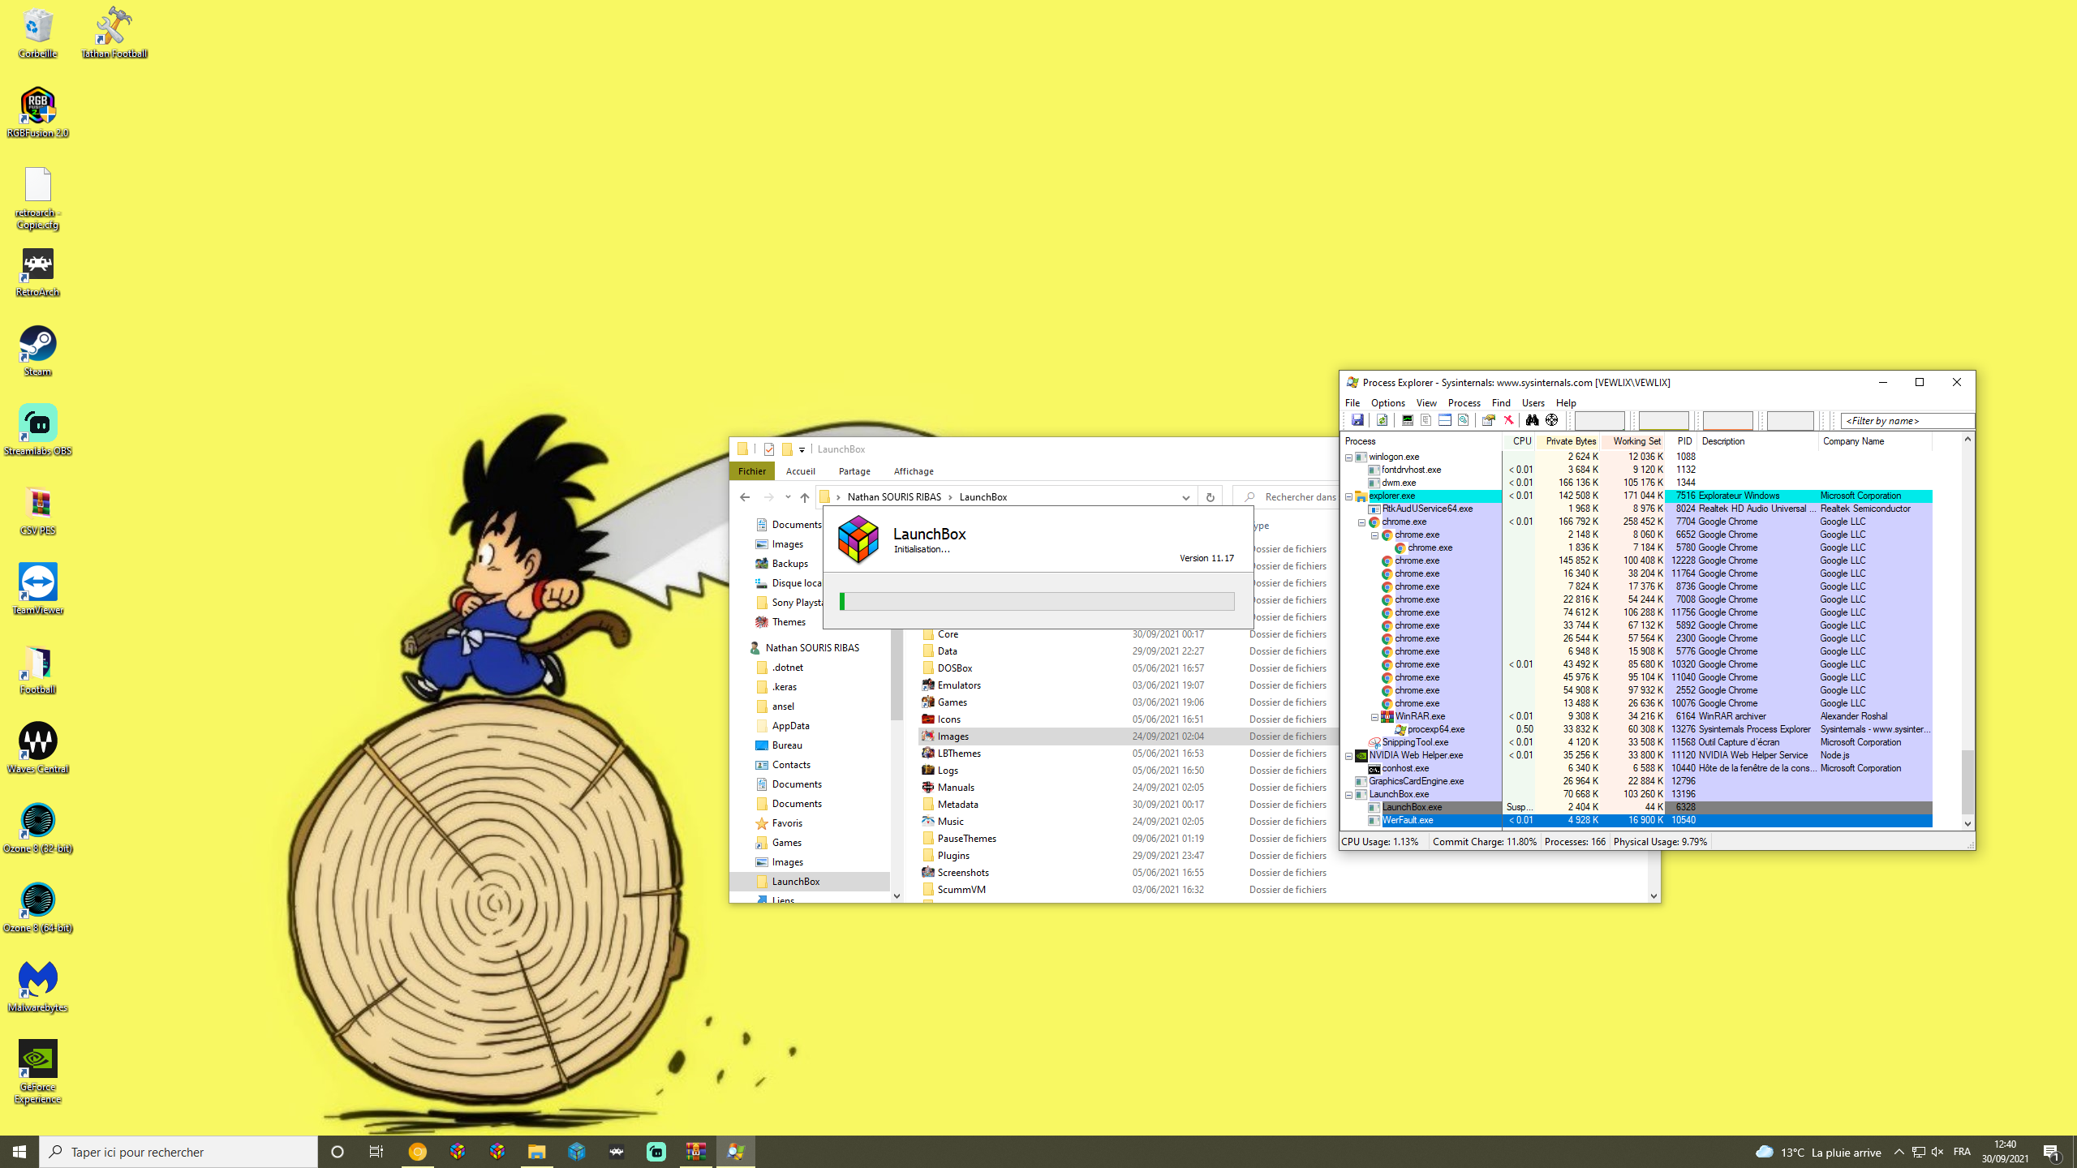
Task: Click the crosshair Find Window's Process icon
Action: [1551, 420]
